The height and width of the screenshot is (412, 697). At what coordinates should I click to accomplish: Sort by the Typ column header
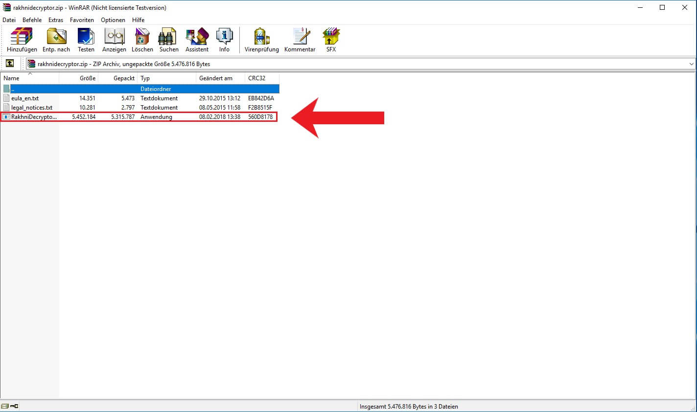click(167, 78)
